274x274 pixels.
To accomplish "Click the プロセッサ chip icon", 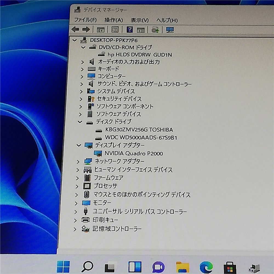I will tap(87, 186).
